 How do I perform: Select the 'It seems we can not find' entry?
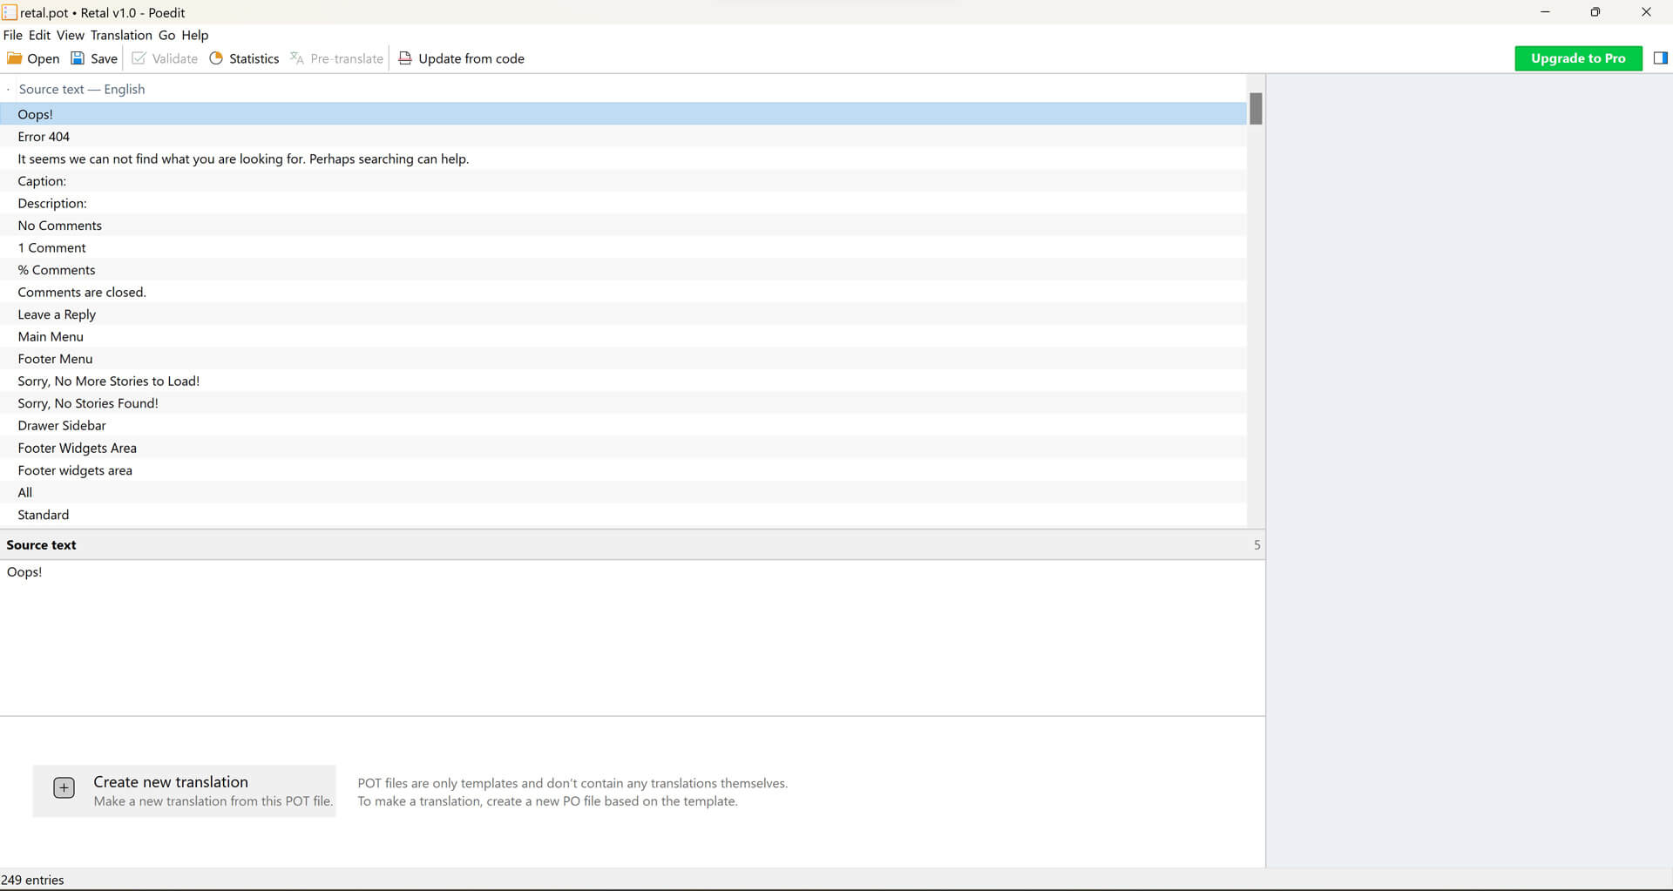pos(623,159)
